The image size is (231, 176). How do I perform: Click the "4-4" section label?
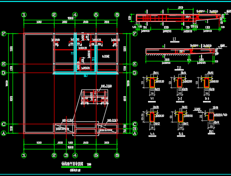[x=152, y=133]
